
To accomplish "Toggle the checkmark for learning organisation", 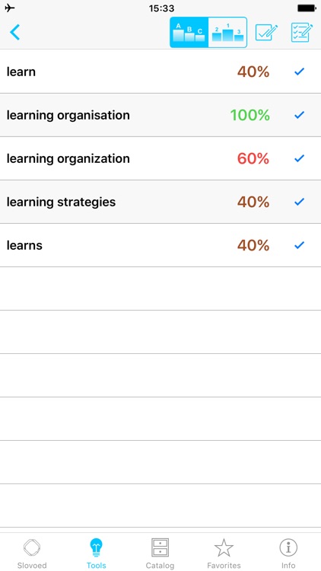I will coord(299,115).
